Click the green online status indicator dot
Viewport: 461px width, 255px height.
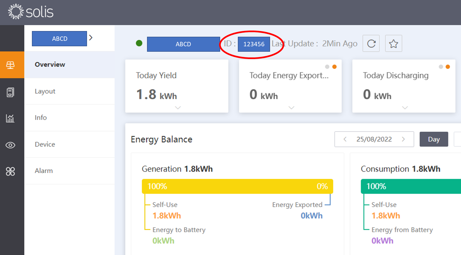click(139, 43)
